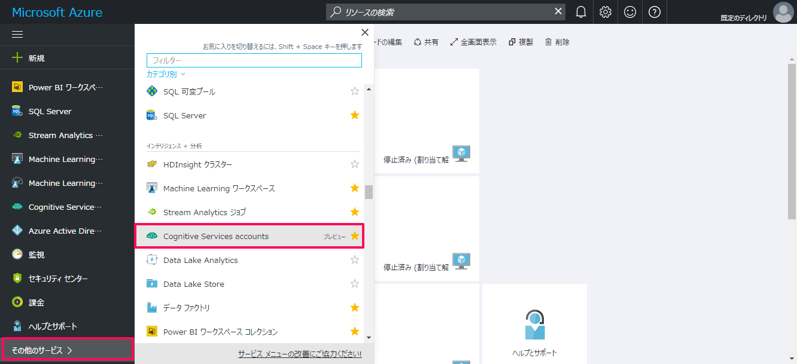Image resolution: width=797 pixels, height=364 pixels.
Task: Open Stream Analytics in left sidebar
Action: coord(67,135)
